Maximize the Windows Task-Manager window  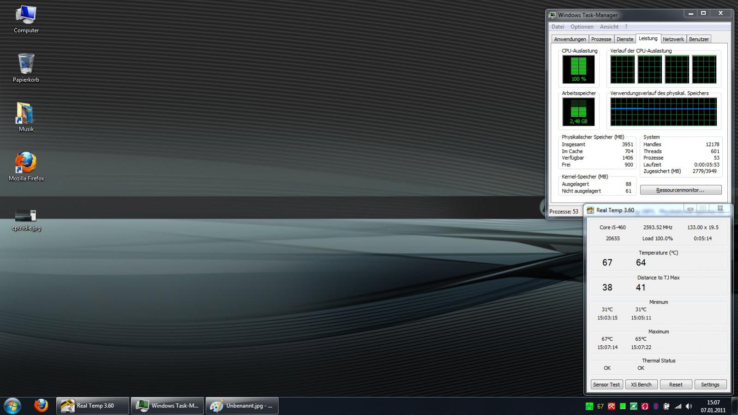[703, 13]
